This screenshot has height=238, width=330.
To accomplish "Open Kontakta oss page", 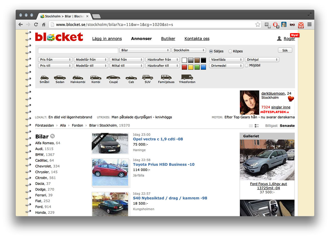I will (197, 39).
